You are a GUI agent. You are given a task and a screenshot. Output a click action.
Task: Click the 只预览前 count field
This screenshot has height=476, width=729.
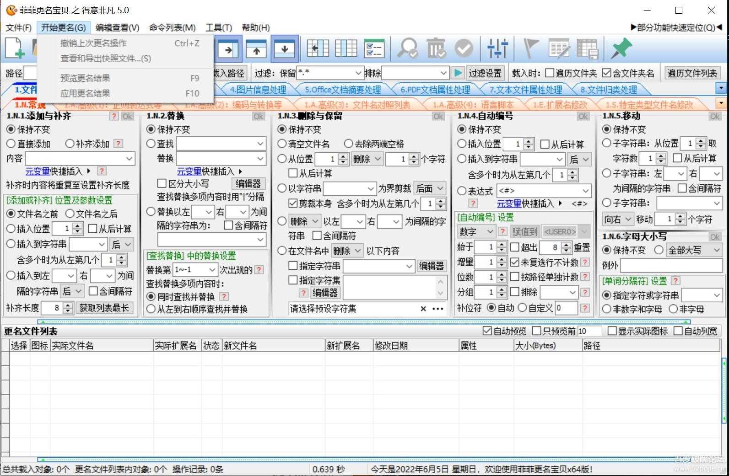589,331
